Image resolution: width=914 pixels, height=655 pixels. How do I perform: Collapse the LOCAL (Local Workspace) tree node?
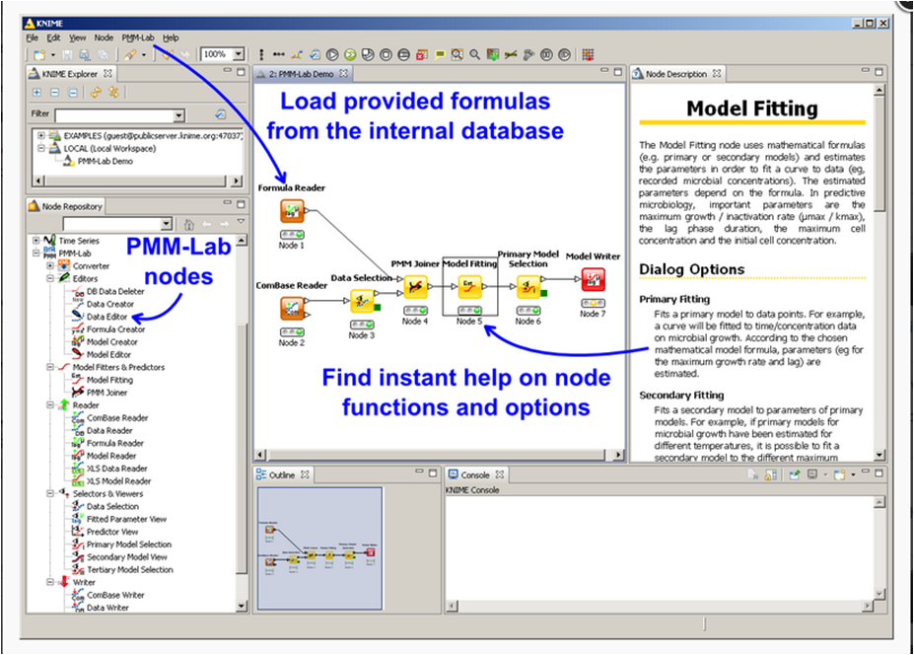tap(41, 148)
